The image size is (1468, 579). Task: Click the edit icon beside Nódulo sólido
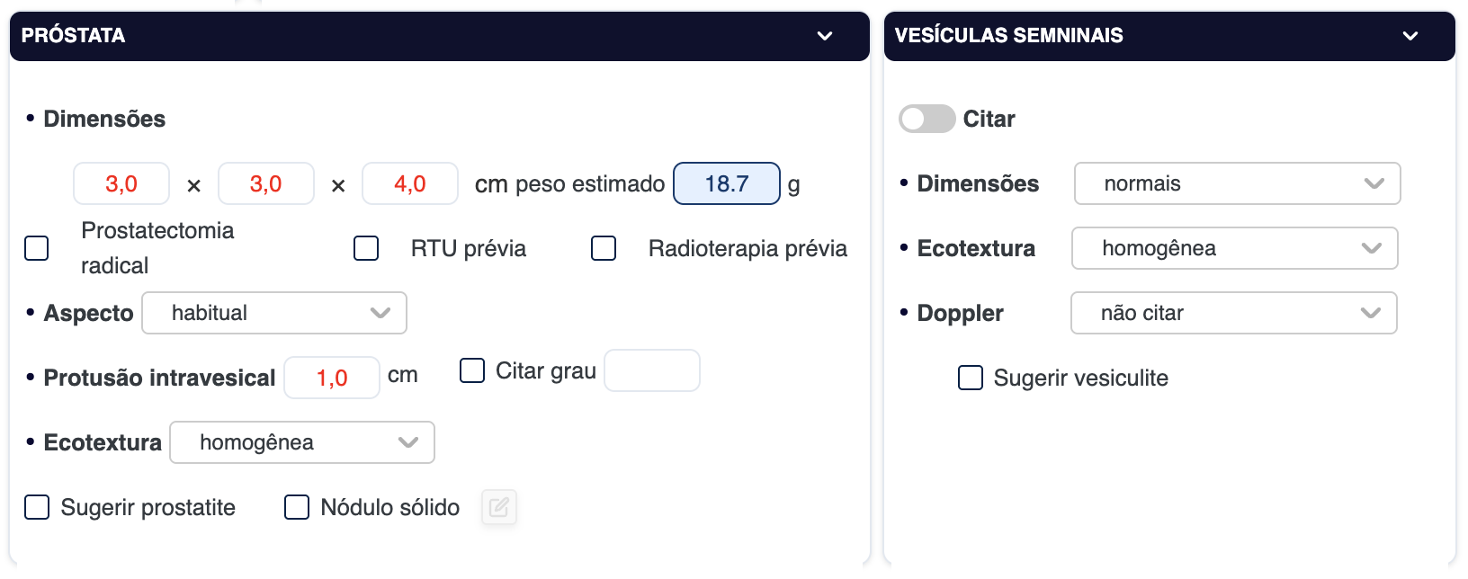coord(499,508)
